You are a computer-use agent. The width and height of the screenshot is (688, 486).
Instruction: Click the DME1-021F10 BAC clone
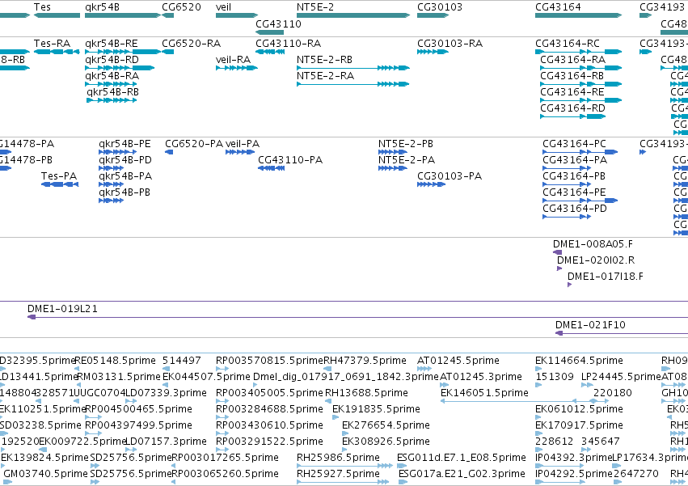click(x=622, y=333)
